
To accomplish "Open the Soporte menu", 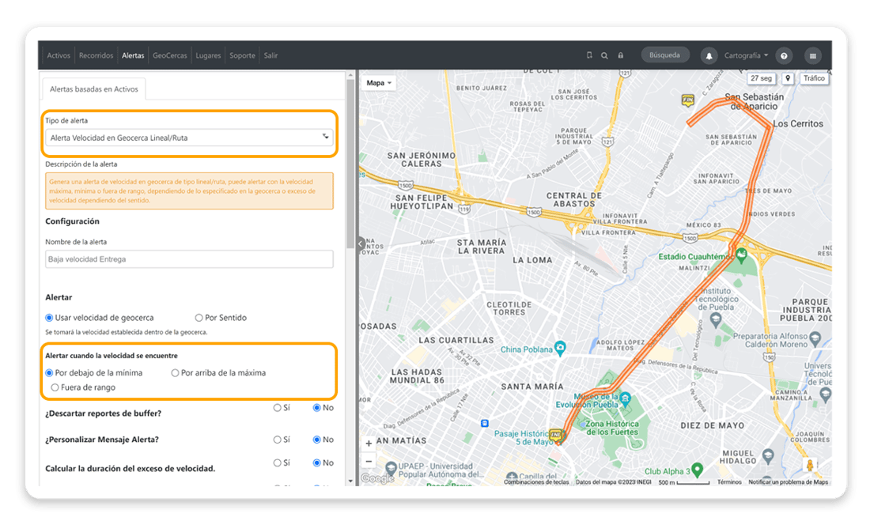I will pyautogui.click(x=243, y=55).
